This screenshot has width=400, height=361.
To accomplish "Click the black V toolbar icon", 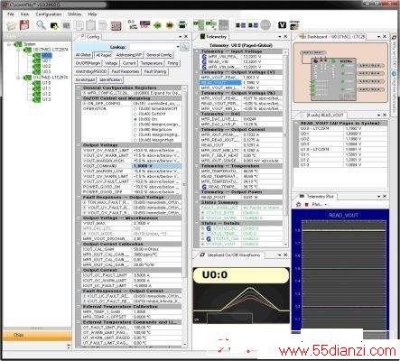I will pos(282,25).
